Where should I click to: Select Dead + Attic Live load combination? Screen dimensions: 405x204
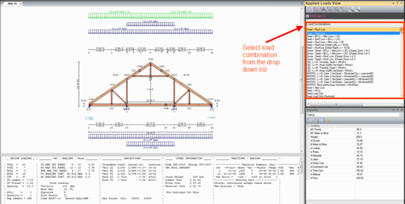[313, 88]
